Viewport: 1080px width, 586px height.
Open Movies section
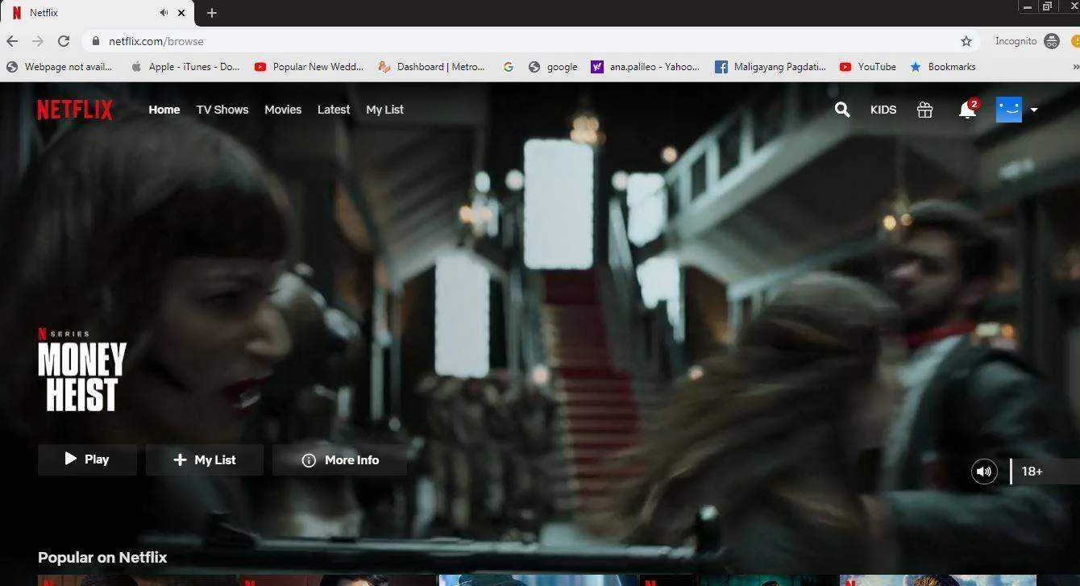283,110
